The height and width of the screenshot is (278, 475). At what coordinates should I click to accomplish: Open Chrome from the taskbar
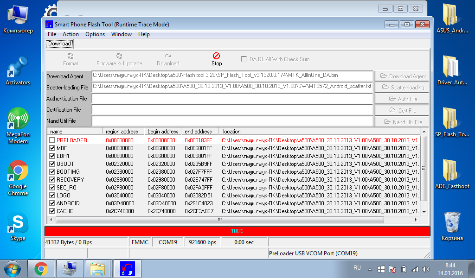(41, 269)
